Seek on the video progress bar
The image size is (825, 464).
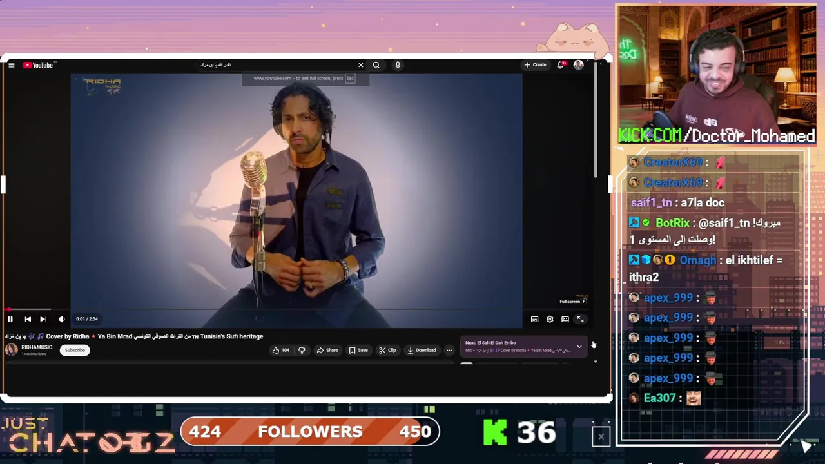[x=296, y=310]
